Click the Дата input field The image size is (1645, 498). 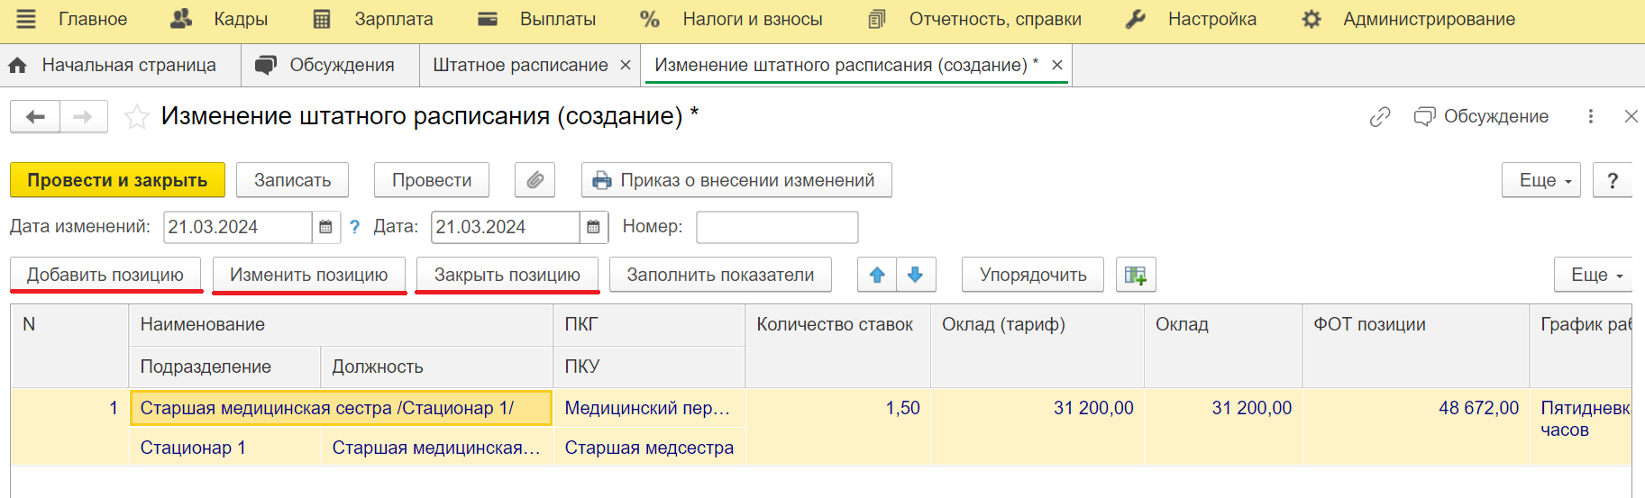(506, 227)
